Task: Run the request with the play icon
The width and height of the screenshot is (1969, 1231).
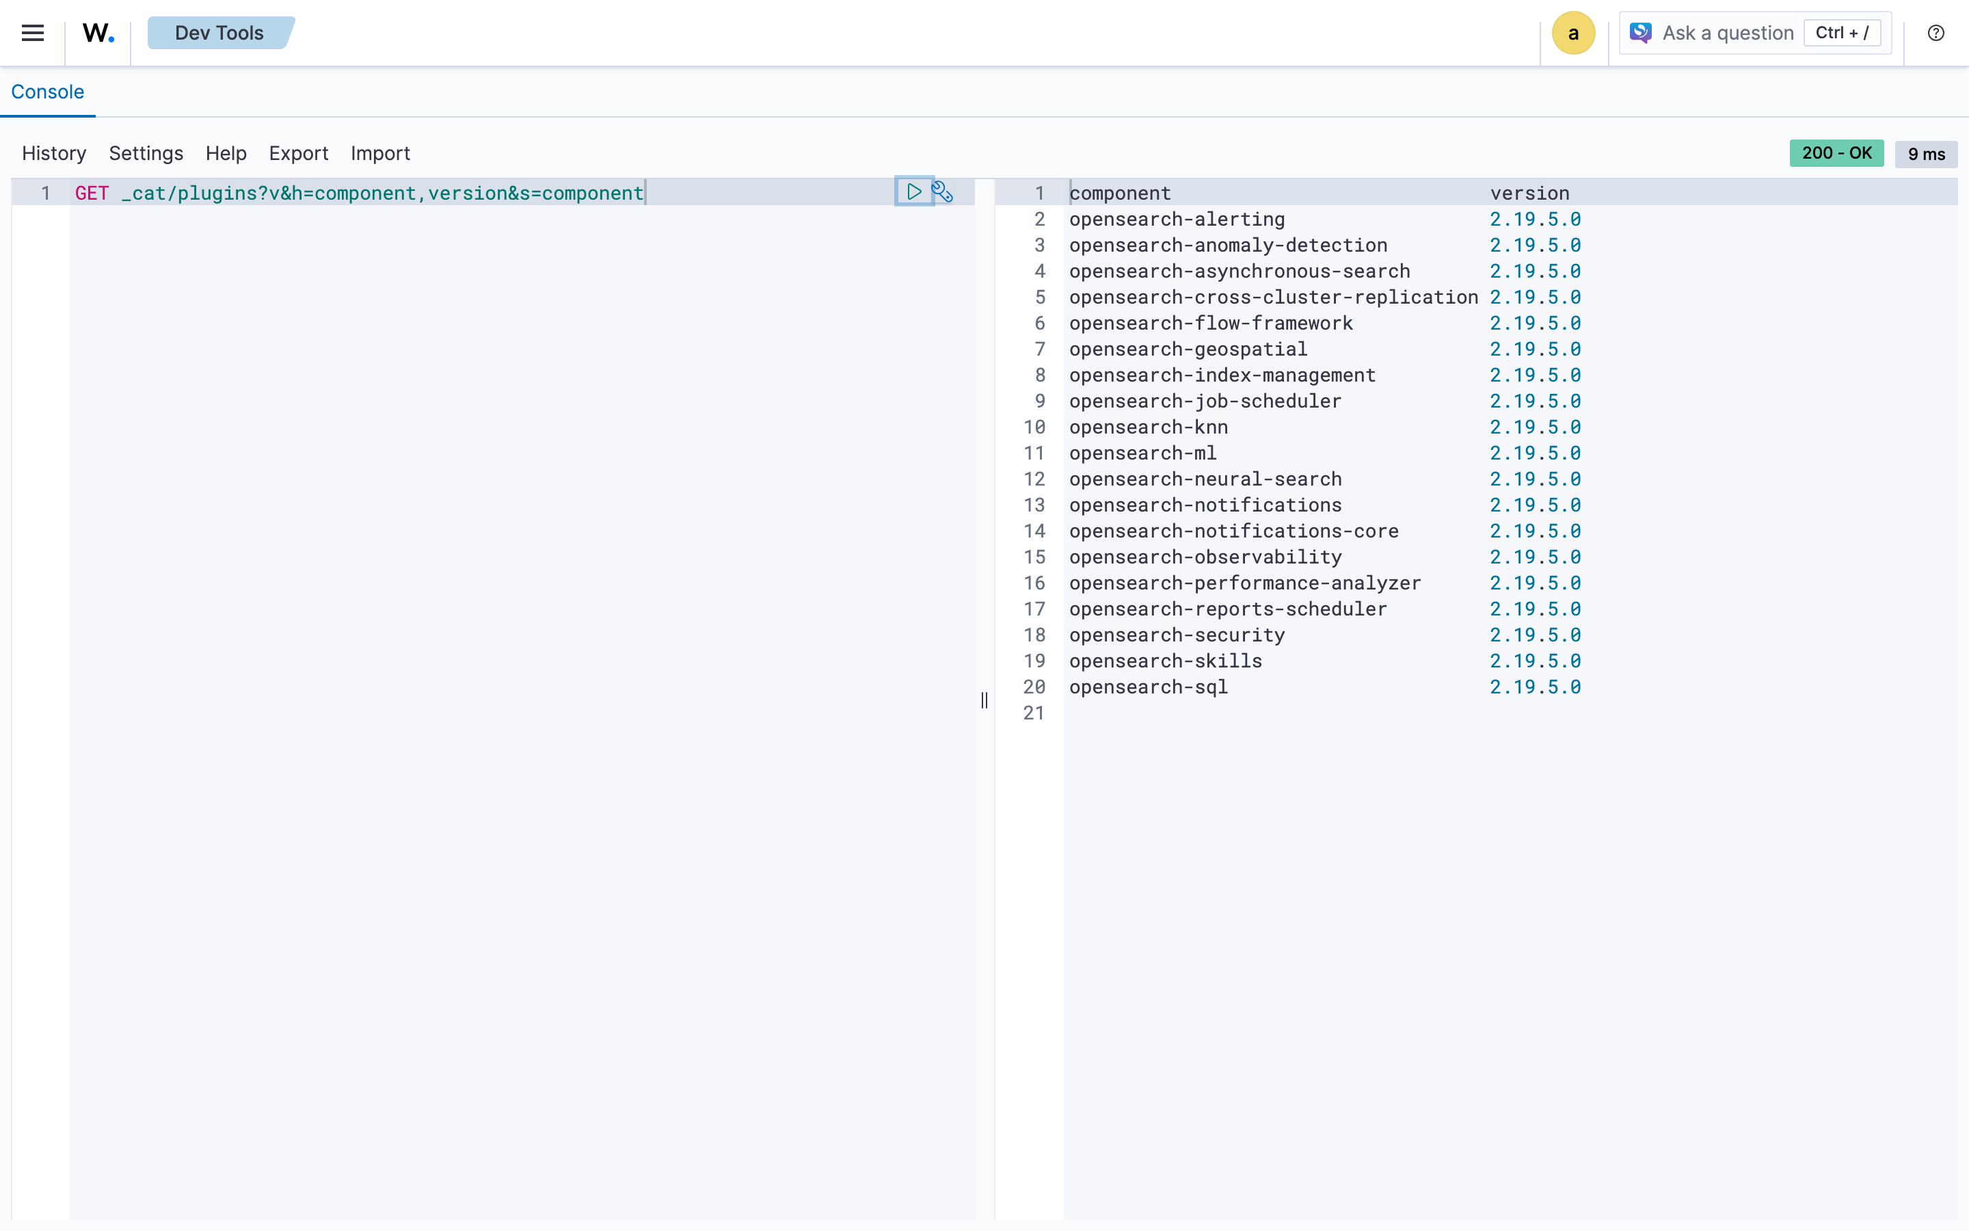Action: click(913, 192)
